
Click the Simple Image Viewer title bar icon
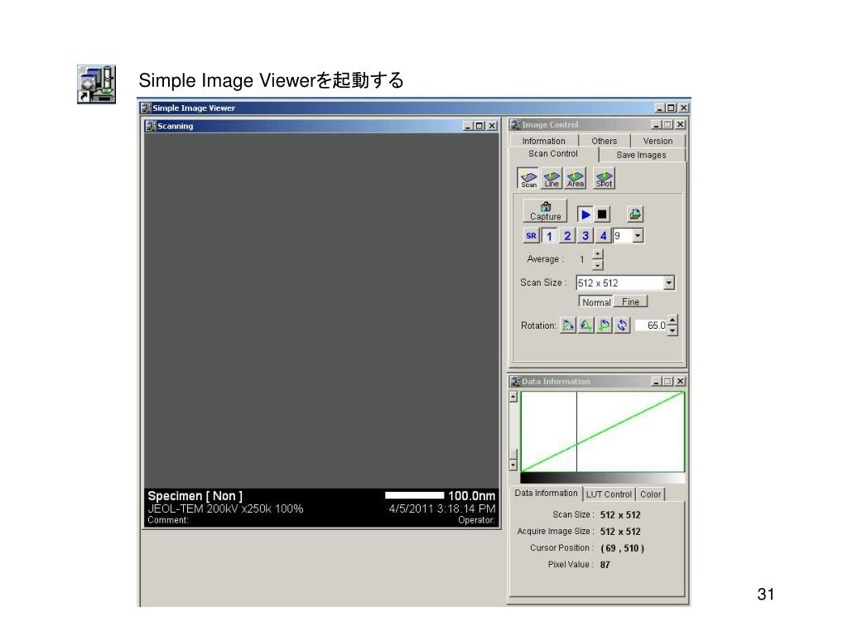point(146,108)
